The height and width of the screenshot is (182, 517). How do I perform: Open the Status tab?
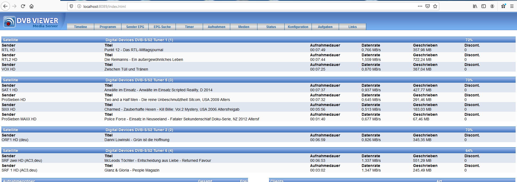pos(271,27)
